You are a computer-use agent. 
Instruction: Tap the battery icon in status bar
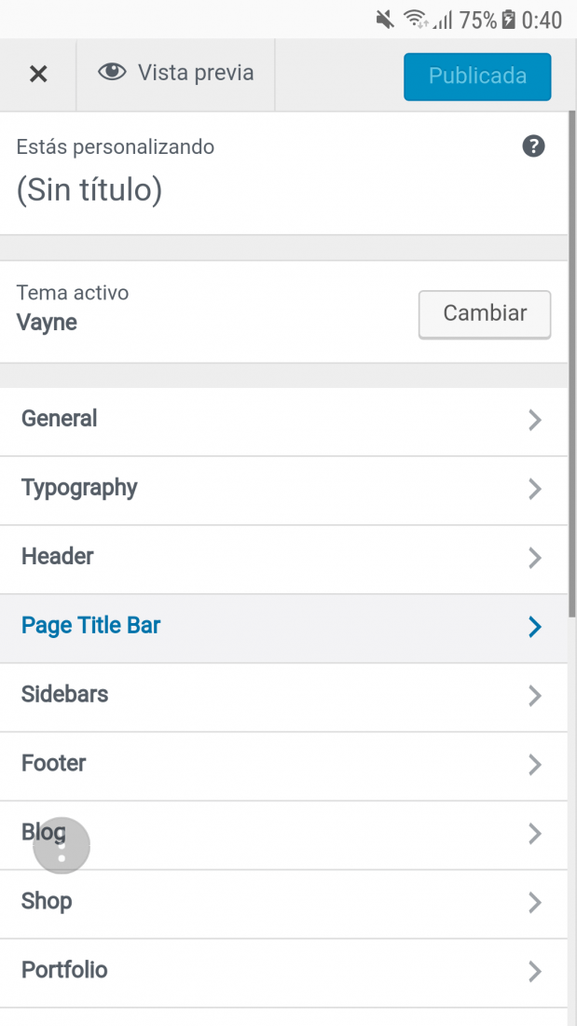point(508,21)
